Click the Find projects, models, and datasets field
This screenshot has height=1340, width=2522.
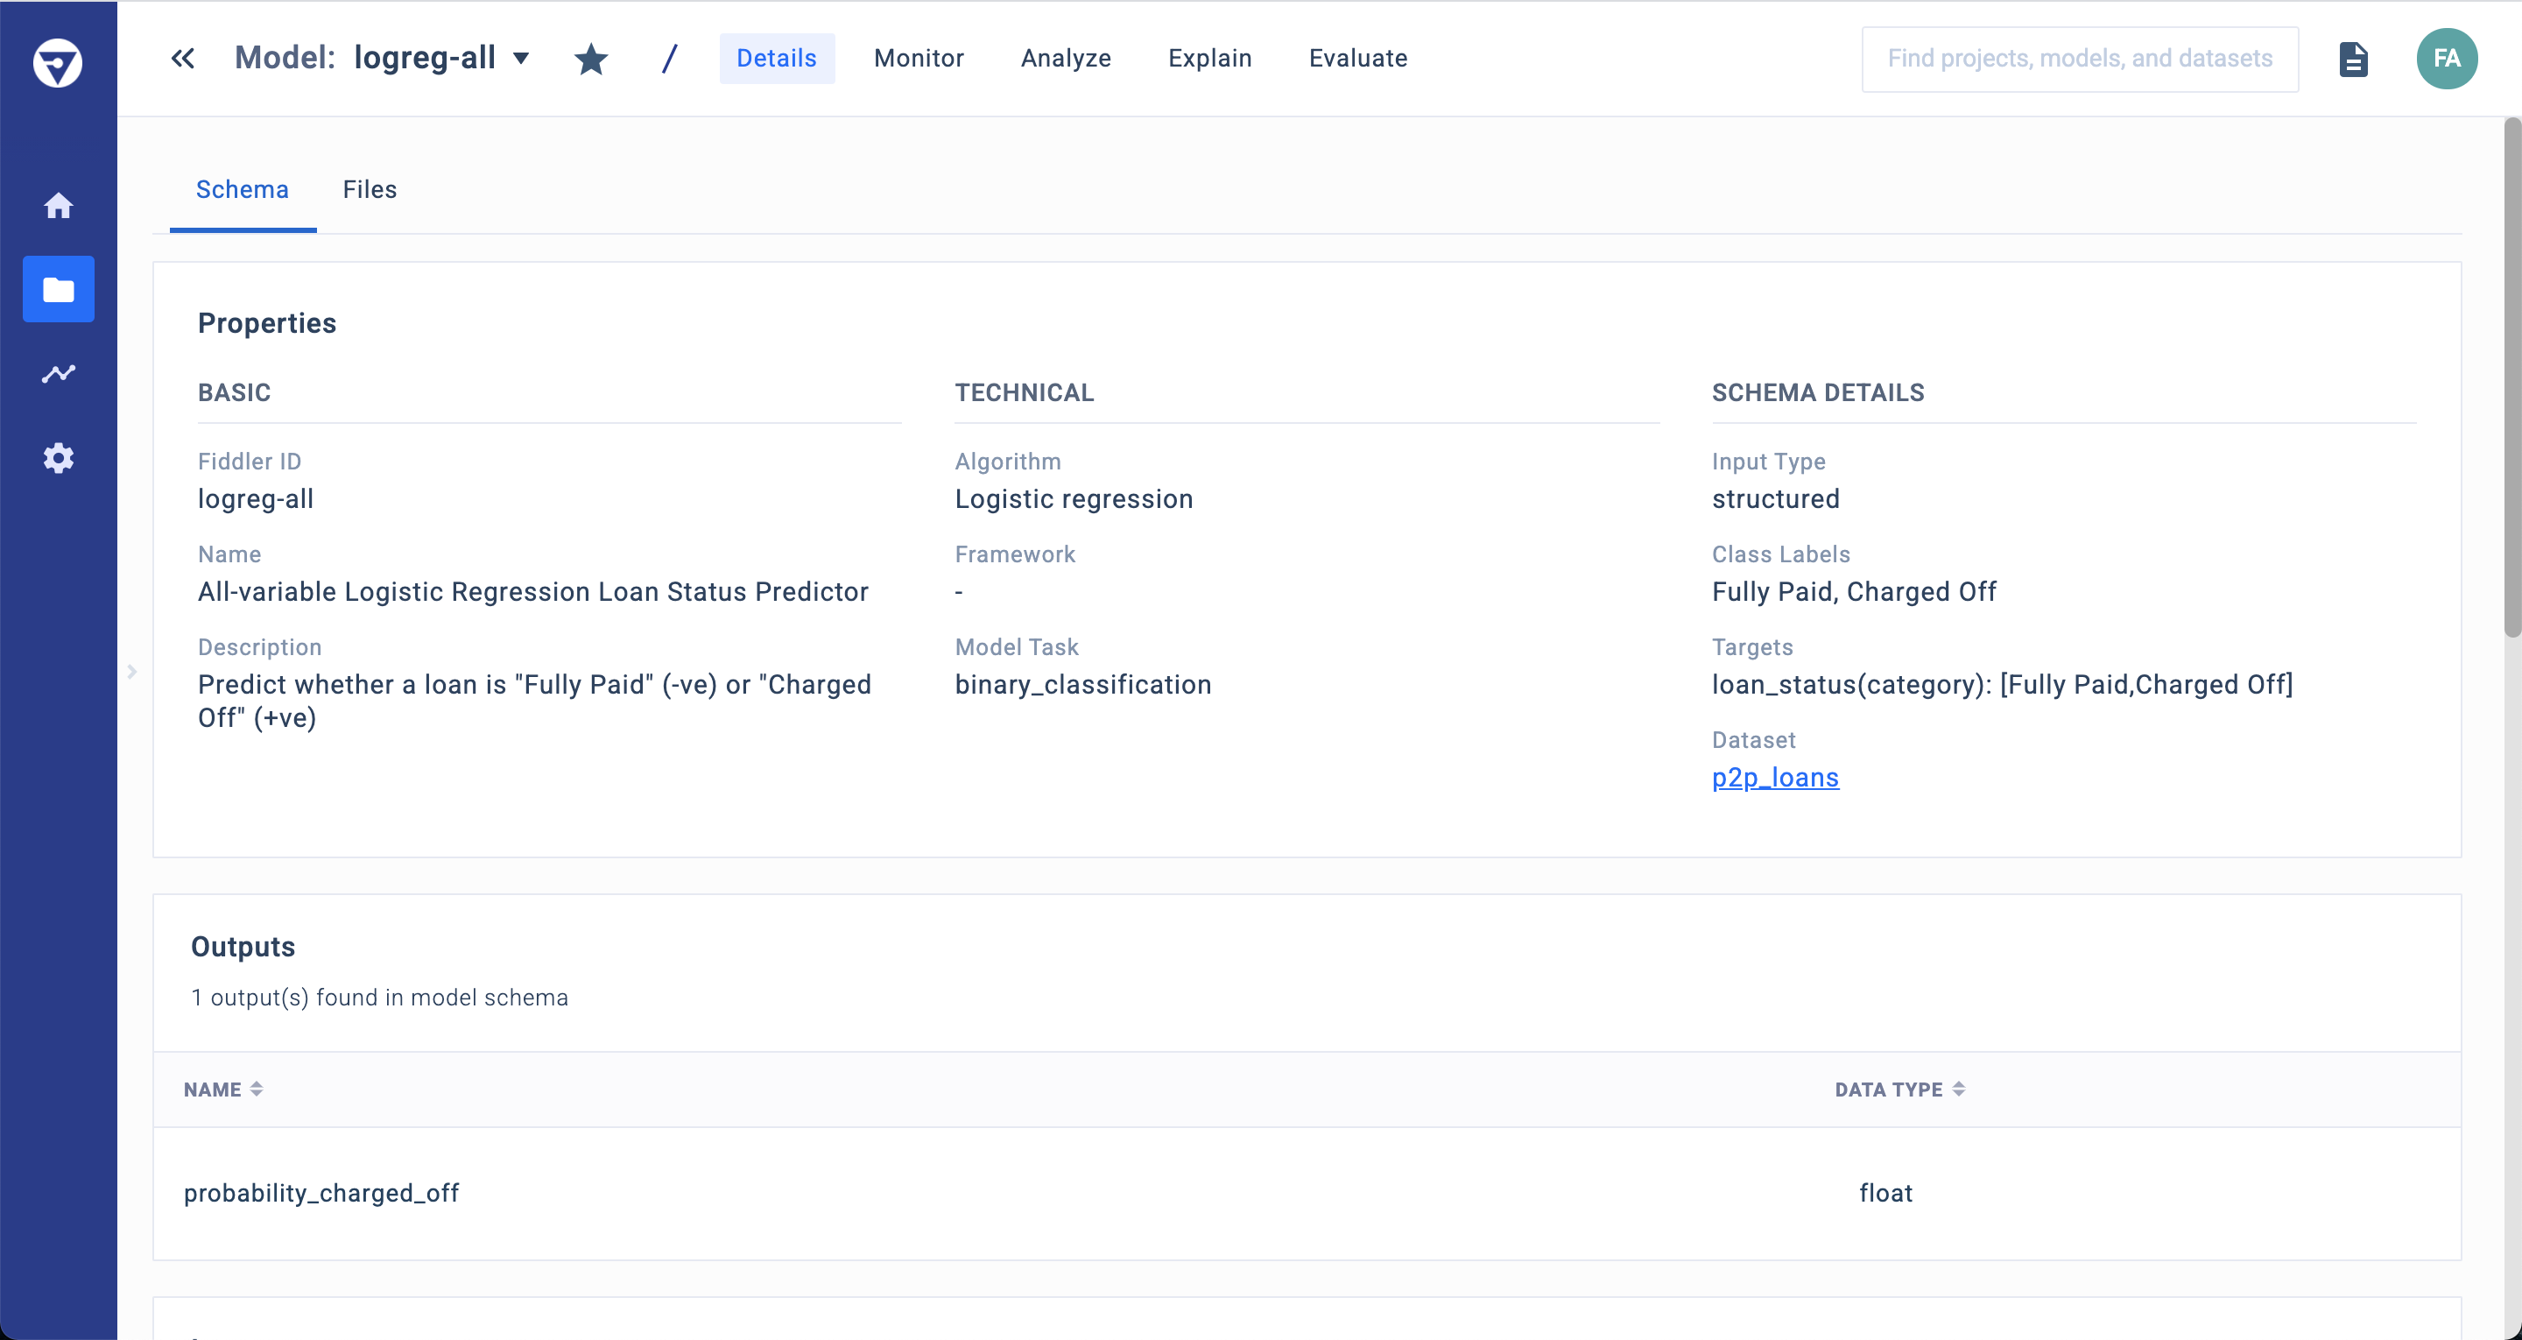point(2080,59)
